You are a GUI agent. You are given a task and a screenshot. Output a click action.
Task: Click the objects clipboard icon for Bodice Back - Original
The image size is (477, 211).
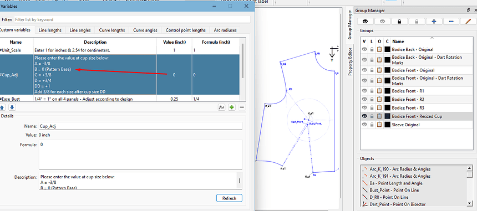click(379, 49)
